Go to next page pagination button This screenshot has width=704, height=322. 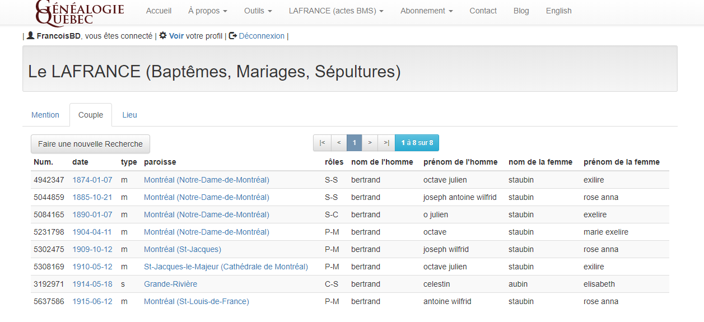click(370, 143)
